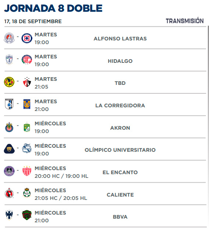Screen dimensions: 210x237
Task: Click the Pumas UNAM logo
Action: click(9, 149)
